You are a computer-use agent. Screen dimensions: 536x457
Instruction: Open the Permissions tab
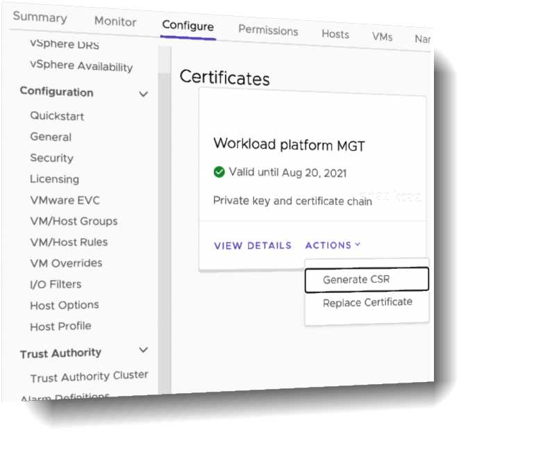(268, 31)
